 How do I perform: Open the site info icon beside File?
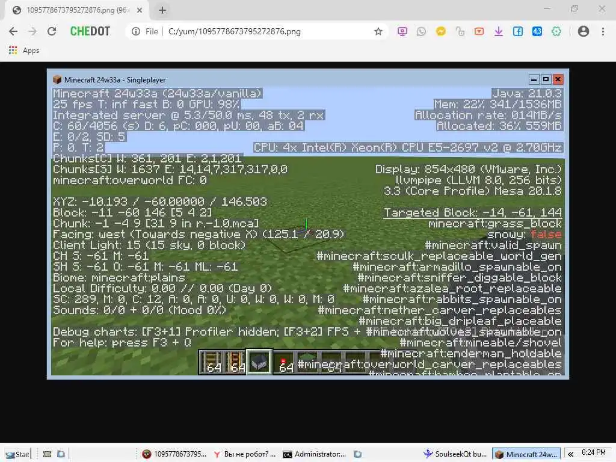point(135,31)
